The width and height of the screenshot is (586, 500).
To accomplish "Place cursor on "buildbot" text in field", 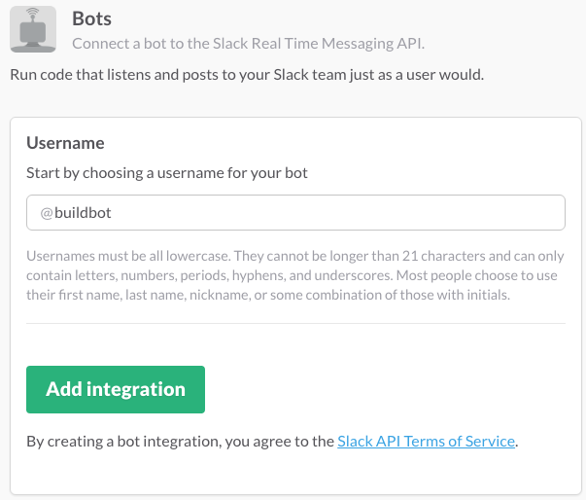I will [84, 213].
